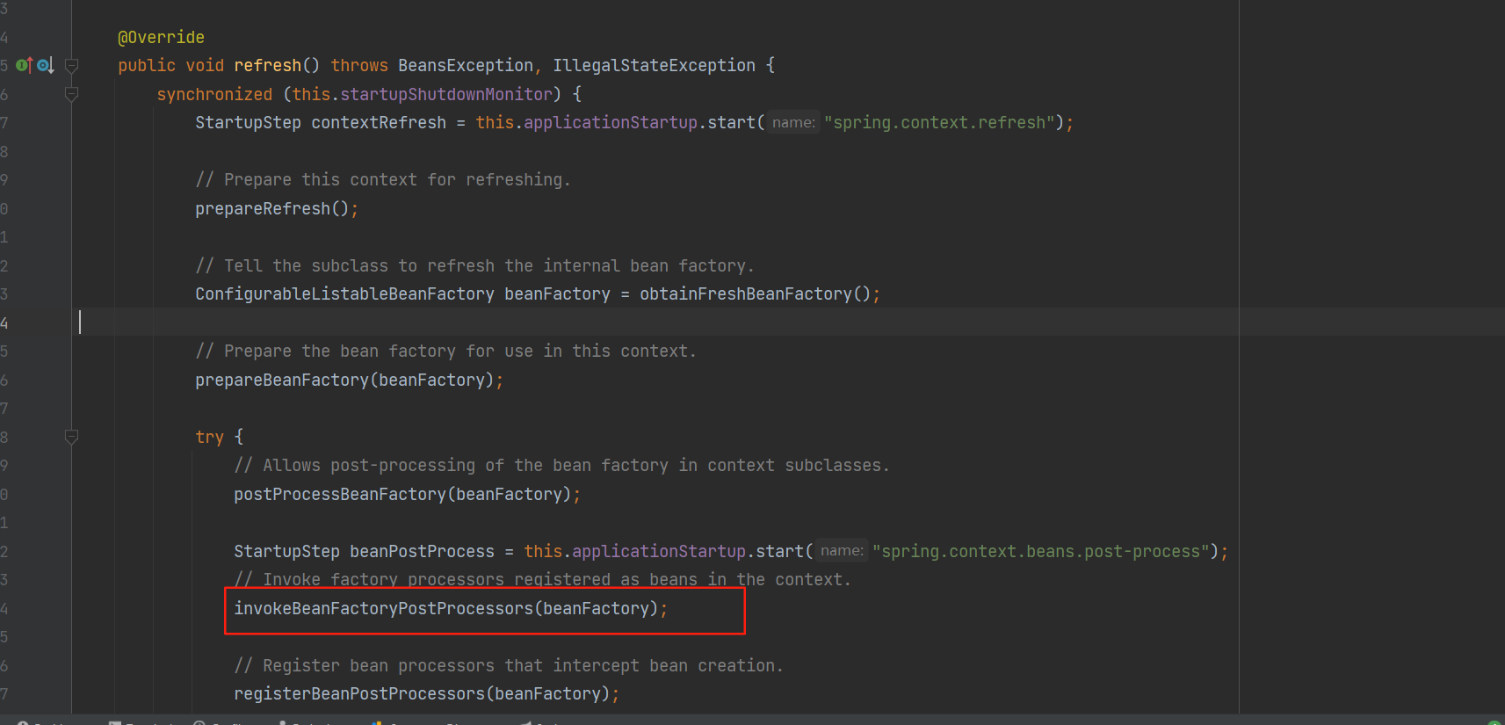Viewport: 1505px width, 725px height.
Task: Collapse the synchronized block fold marker
Action: click(x=72, y=94)
